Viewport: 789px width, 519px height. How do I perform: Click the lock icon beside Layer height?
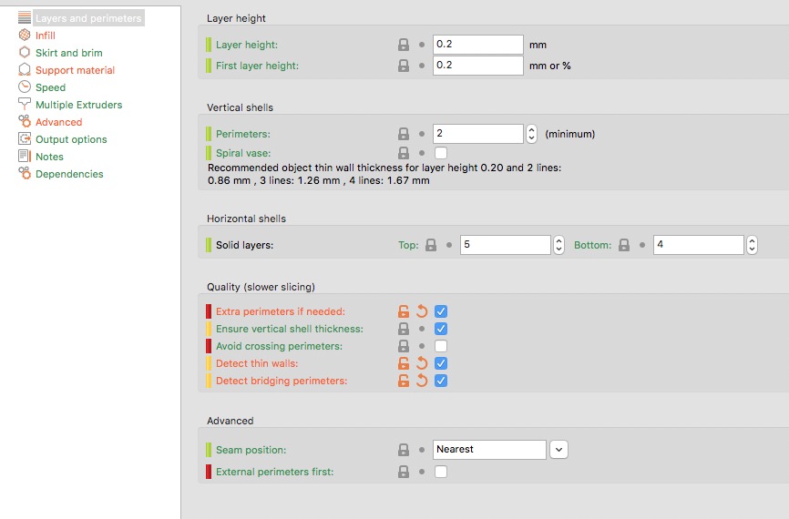(404, 45)
